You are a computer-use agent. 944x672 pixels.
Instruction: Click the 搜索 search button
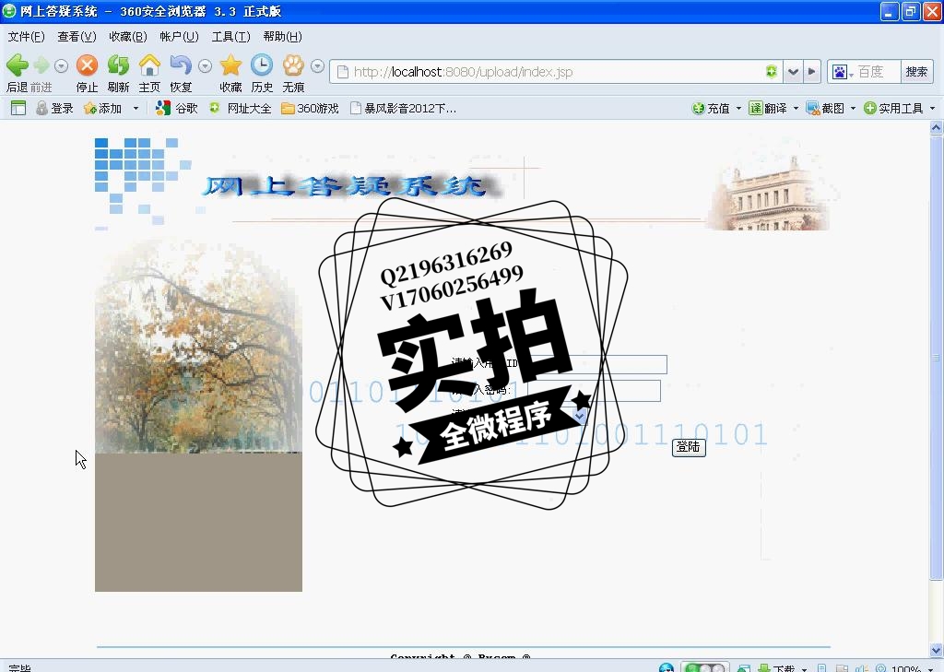916,72
